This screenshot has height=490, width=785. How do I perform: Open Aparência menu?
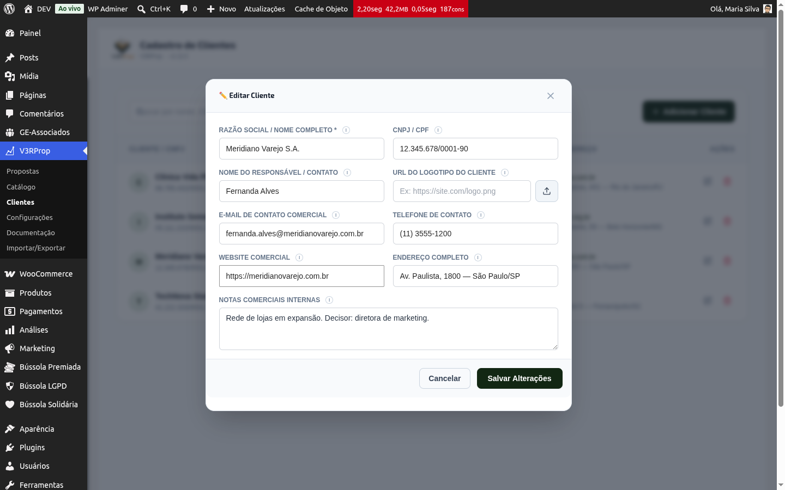(44, 429)
